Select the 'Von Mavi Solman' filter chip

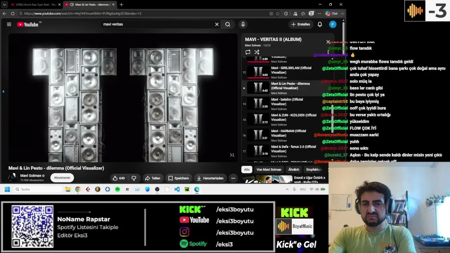coord(269,169)
